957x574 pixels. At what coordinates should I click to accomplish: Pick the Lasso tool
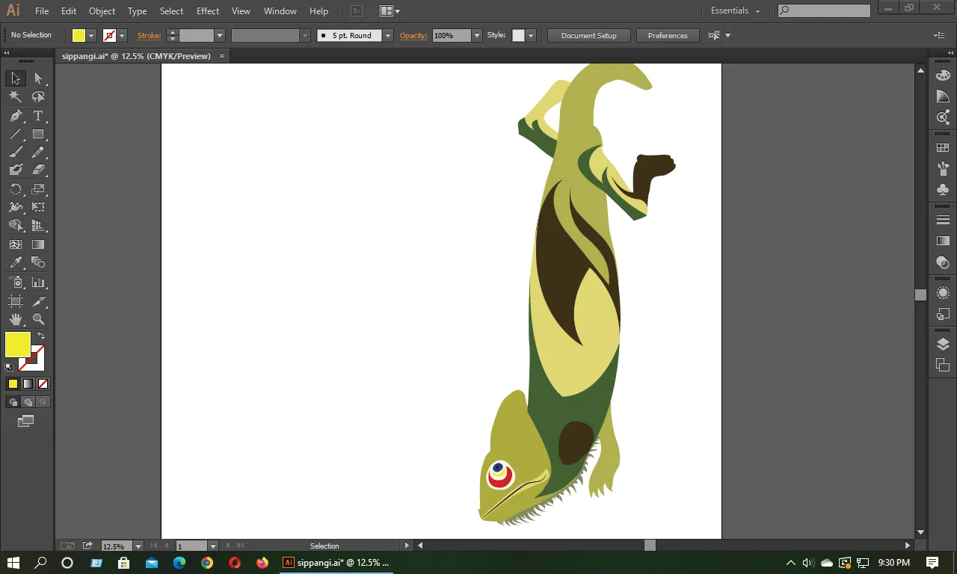coord(38,97)
